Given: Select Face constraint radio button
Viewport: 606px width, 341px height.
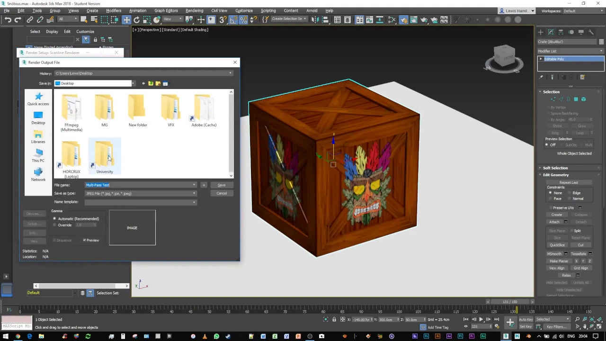Looking at the screenshot, I should [550, 198].
